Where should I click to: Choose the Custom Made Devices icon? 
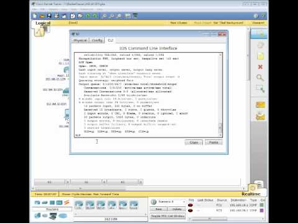53,216
